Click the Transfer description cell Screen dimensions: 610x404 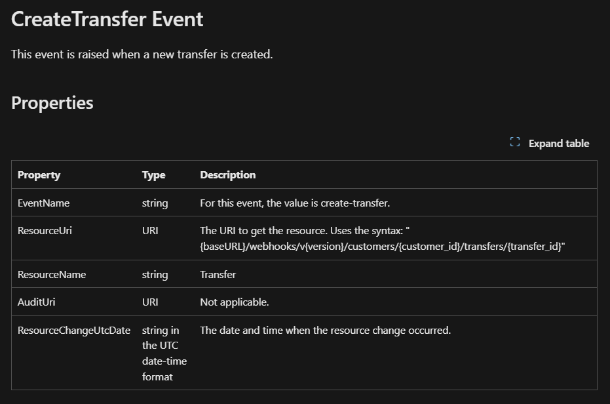(x=218, y=275)
